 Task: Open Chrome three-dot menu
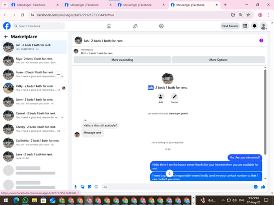click(x=269, y=15)
